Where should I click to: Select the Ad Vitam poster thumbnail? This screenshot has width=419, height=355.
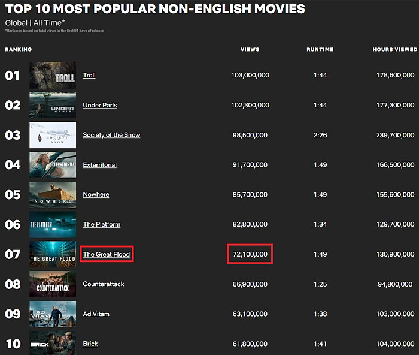(53, 314)
